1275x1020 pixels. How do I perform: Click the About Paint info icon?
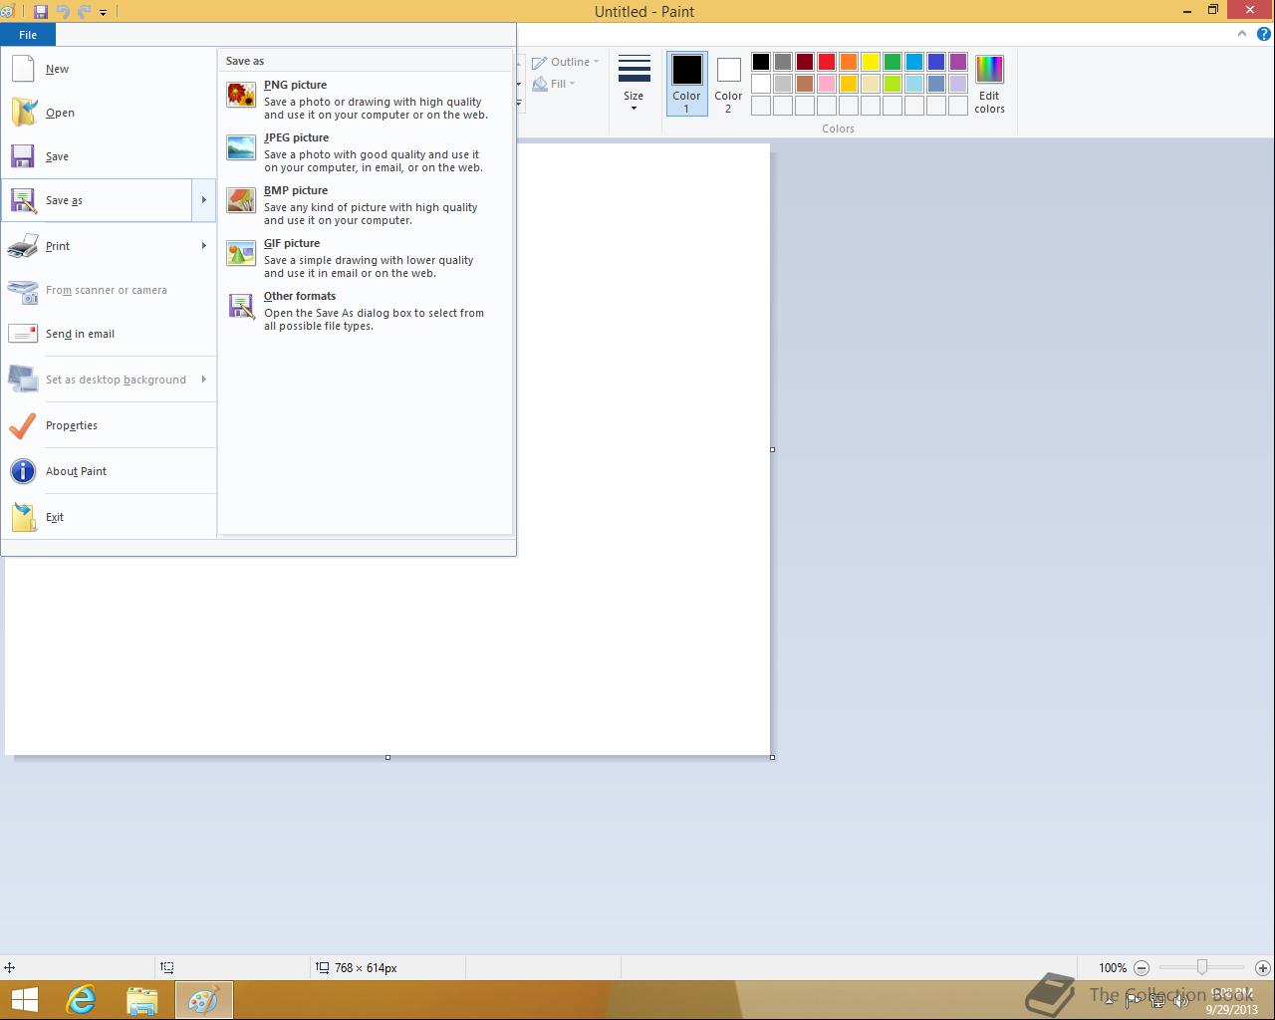(23, 471)
